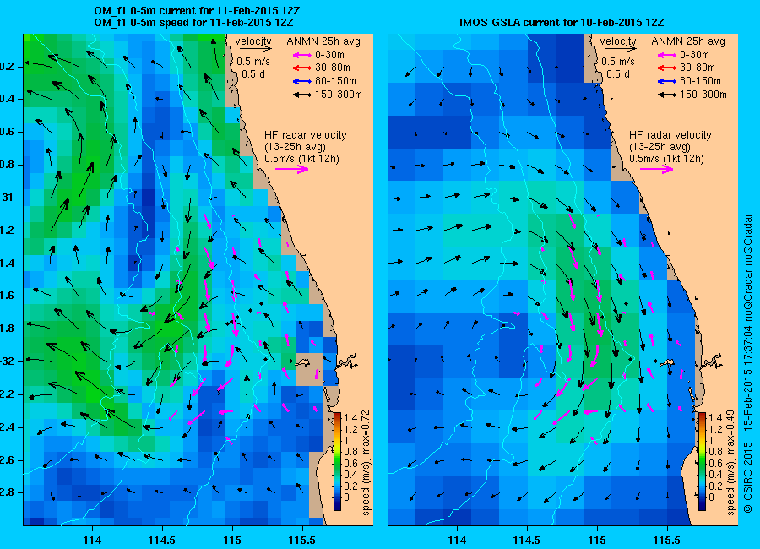Click '(13-25h avg)' text in right panel

pos(660,147)
